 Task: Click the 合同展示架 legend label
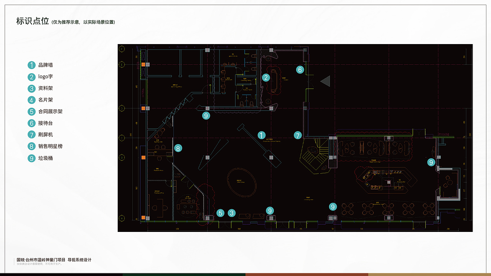(51, 112)
